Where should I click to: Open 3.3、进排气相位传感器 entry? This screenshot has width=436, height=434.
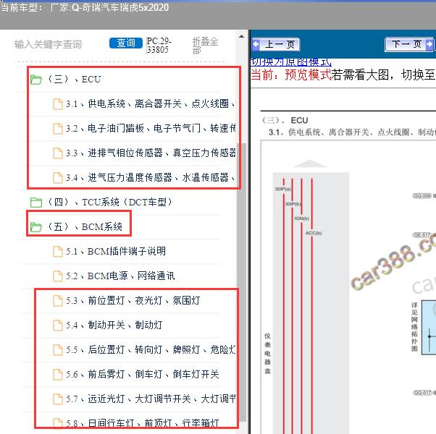[x=151, y=153]
